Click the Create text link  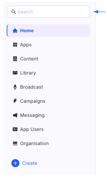[30, 163]
